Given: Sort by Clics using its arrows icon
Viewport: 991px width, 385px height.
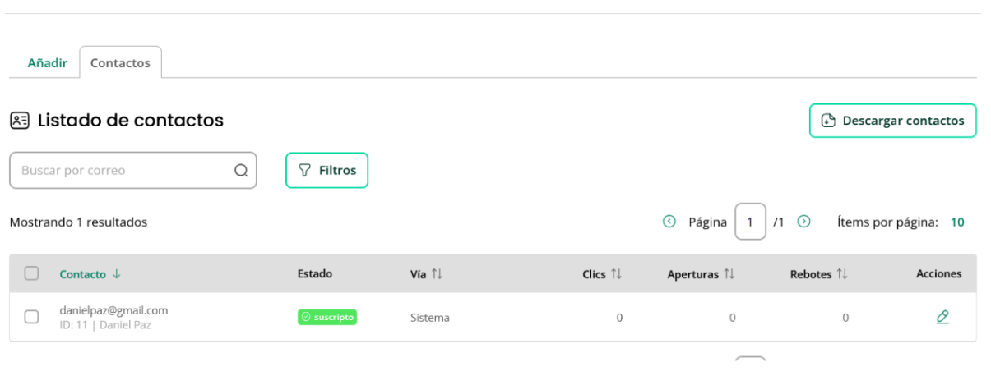Looking at the screenshot, I should 616,274.
